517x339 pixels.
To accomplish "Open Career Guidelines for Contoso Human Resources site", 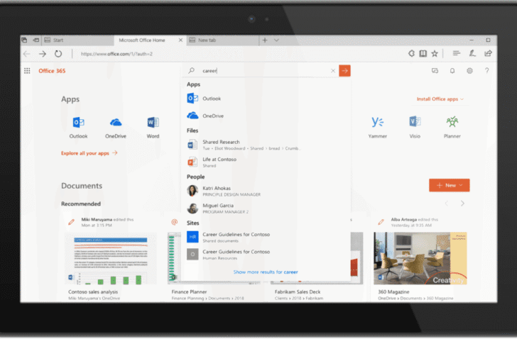I will point(266,255).
